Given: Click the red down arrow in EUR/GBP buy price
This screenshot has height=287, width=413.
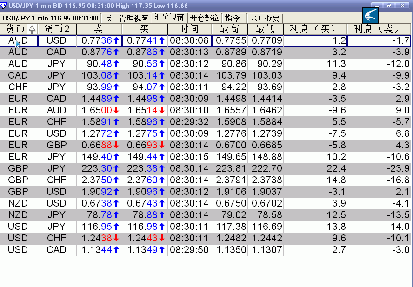Looking at the screenshot, I should tap(161, 145).
